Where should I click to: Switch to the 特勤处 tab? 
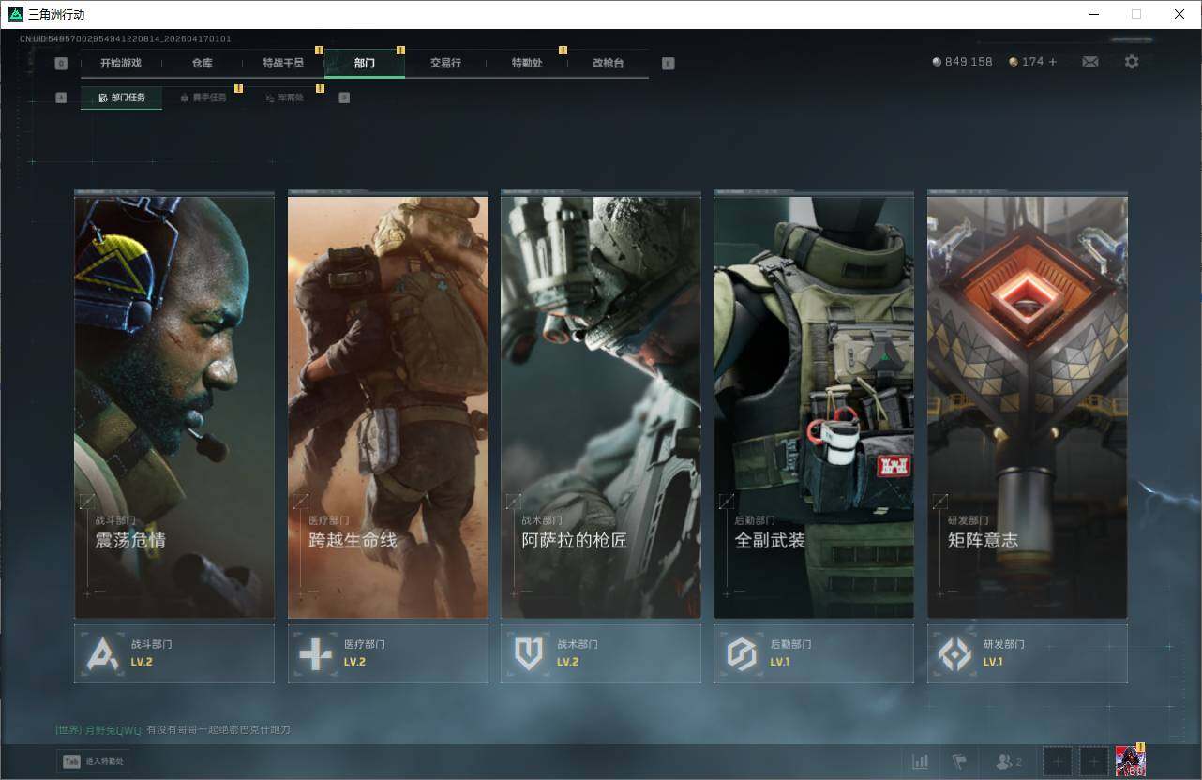coord(527,64)
